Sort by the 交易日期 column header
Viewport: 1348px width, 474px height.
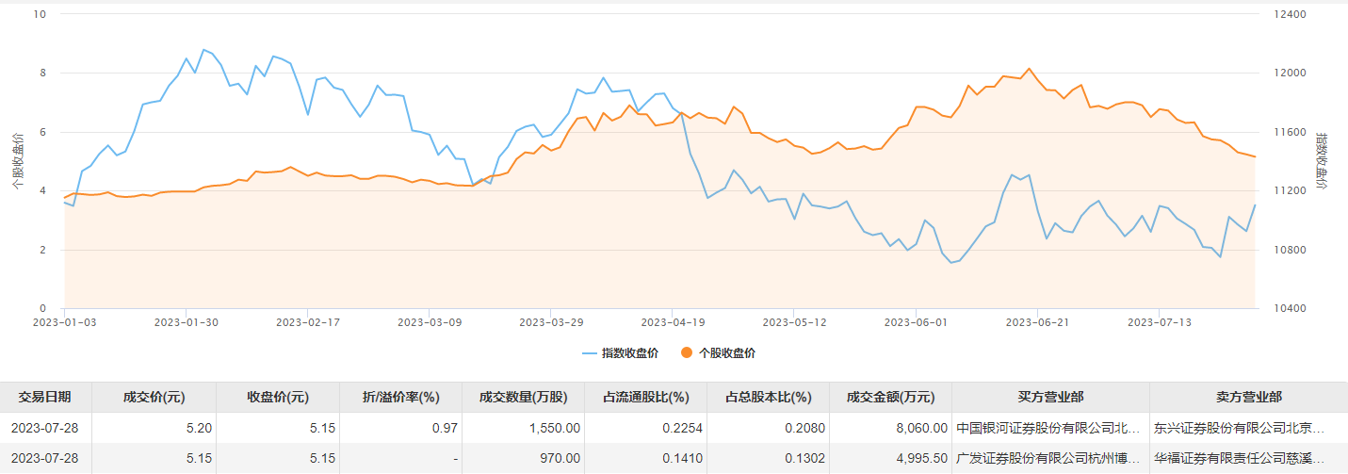tap(44, 397)
